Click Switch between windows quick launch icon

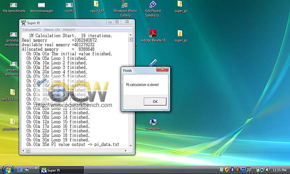(x=26, y=170)
